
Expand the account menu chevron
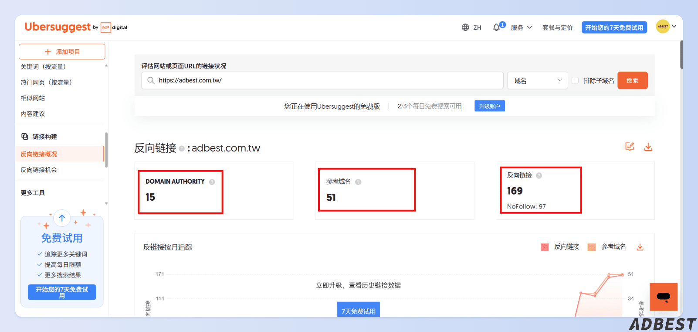[x=674, y=27]
